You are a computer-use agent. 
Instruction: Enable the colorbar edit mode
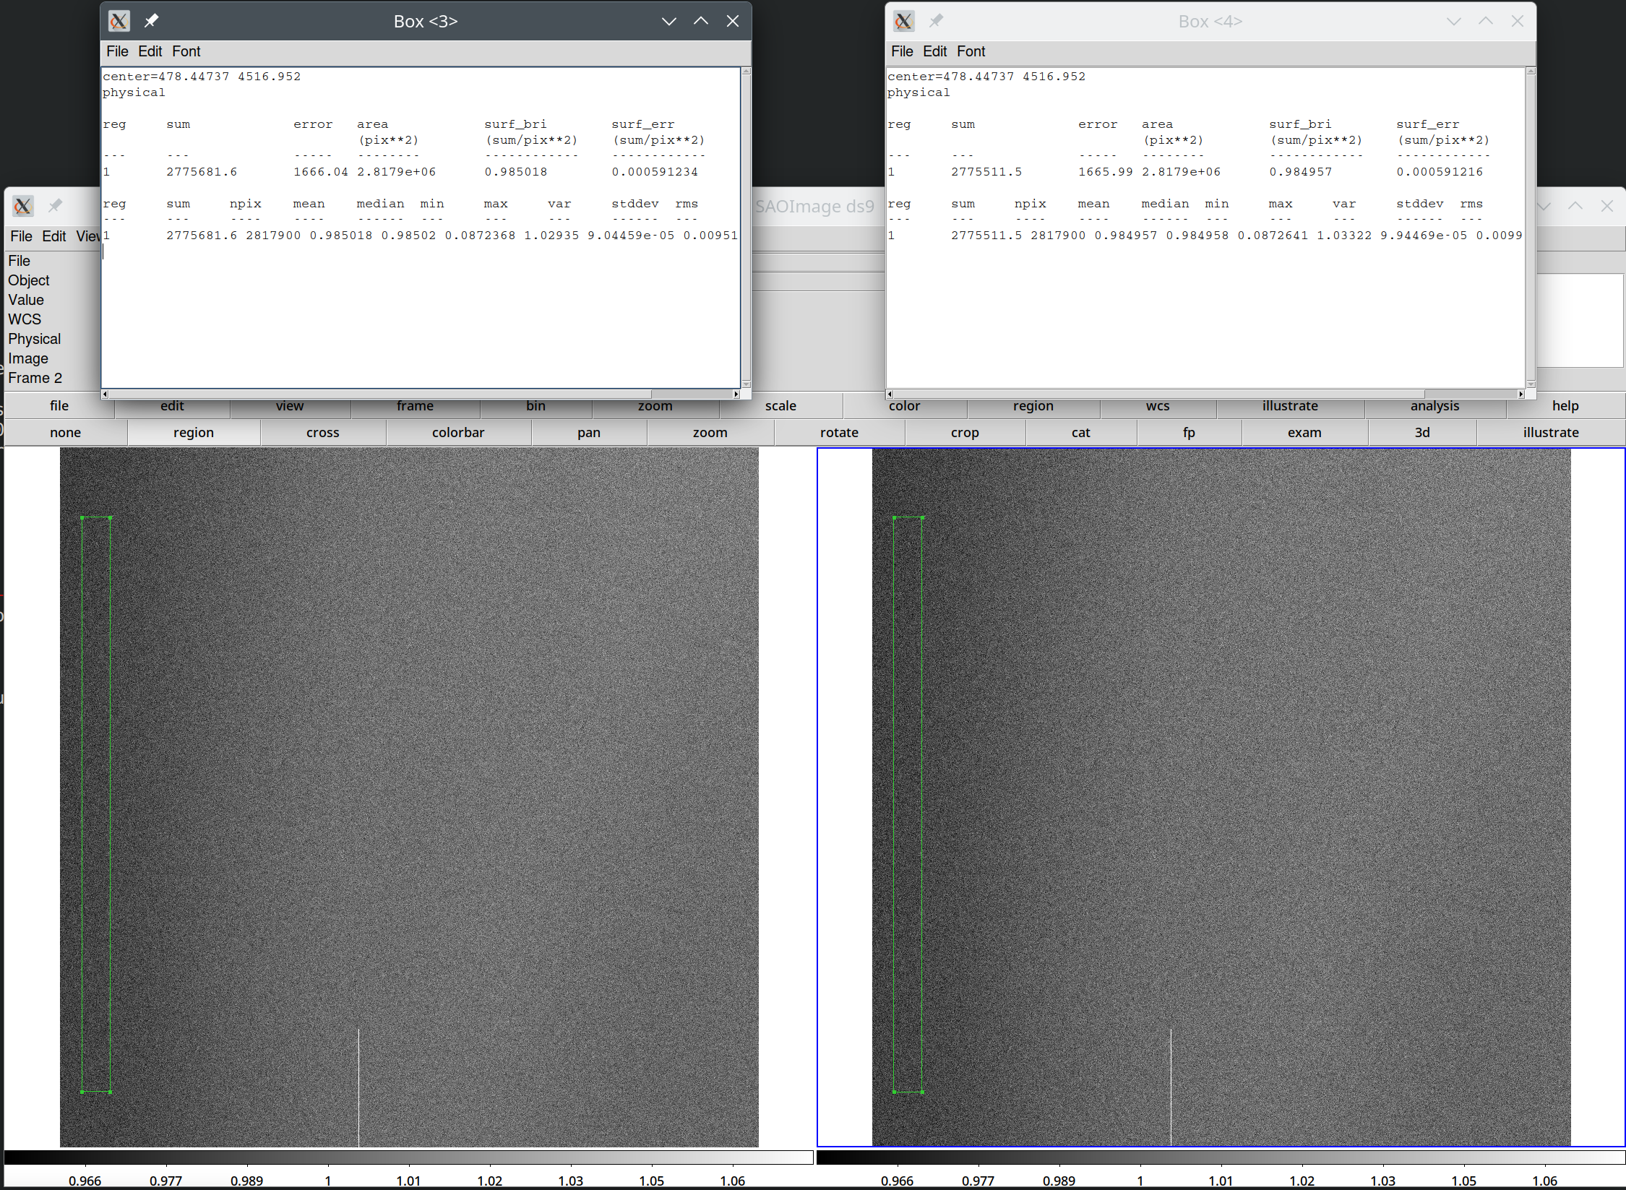tap(458, 433)
